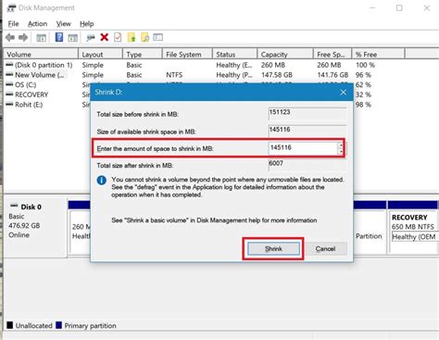Click the Show/Hide Action Pane toolbar icon
Image resolution: width=439 pixels, height=340 pixels.
(72, 38)
